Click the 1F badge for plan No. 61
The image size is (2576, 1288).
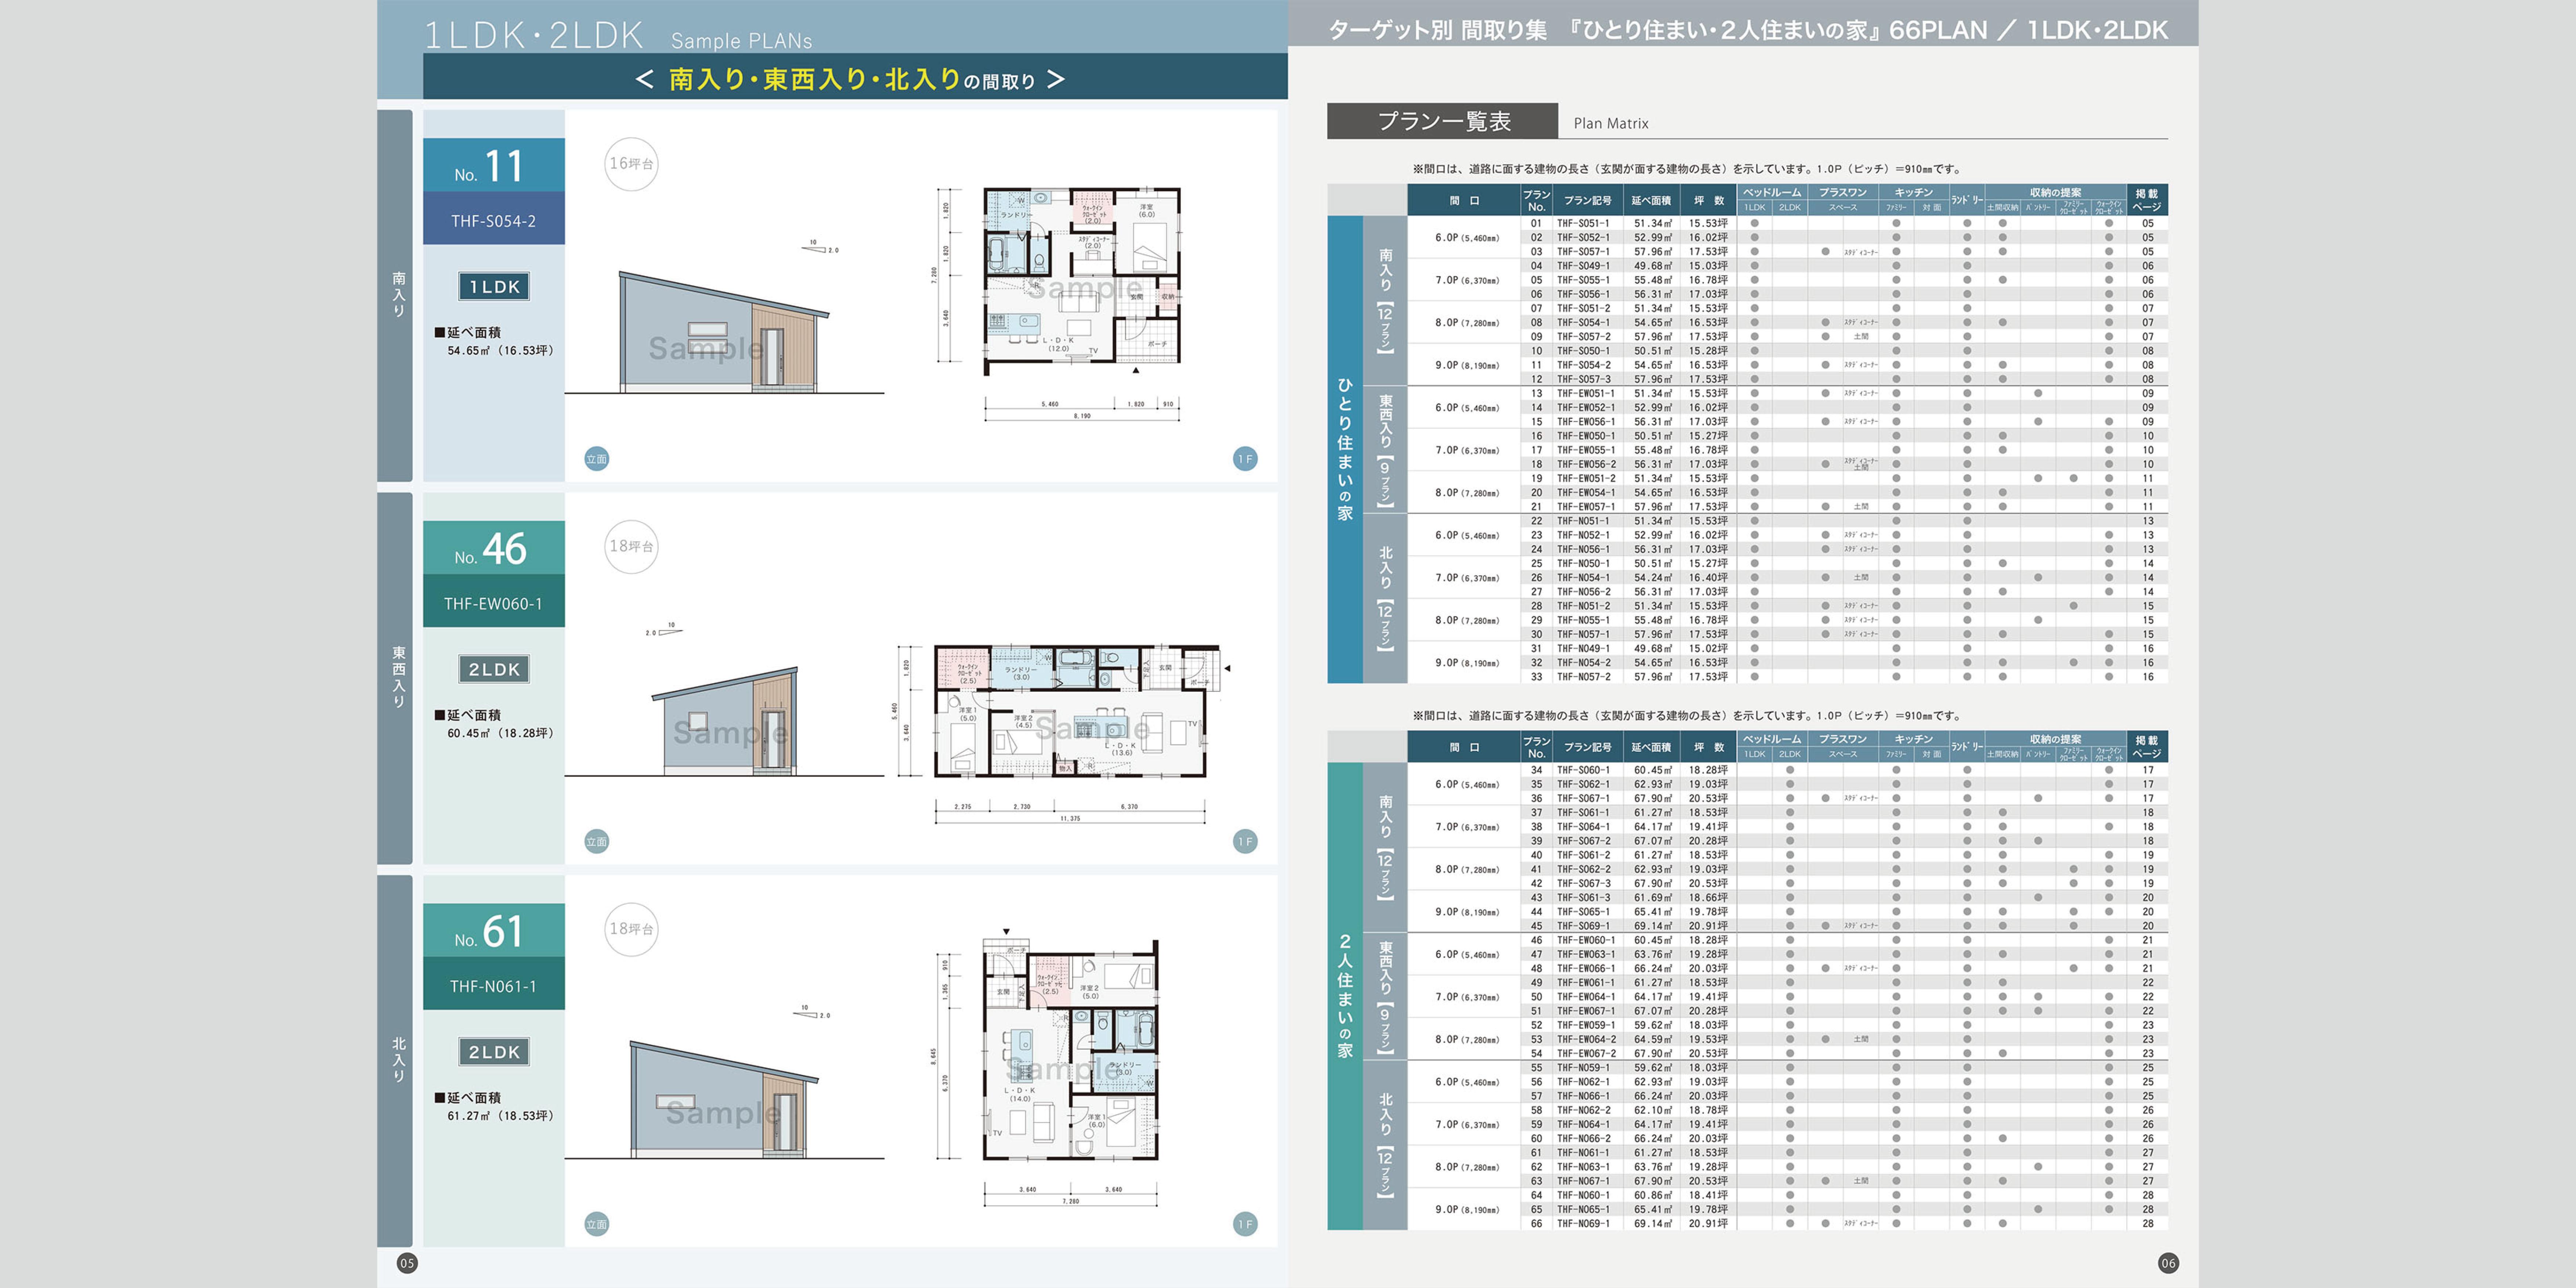click(x=1245, y=1224)
